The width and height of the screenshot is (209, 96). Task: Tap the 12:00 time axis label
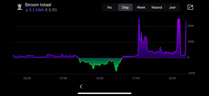point(100,78)
